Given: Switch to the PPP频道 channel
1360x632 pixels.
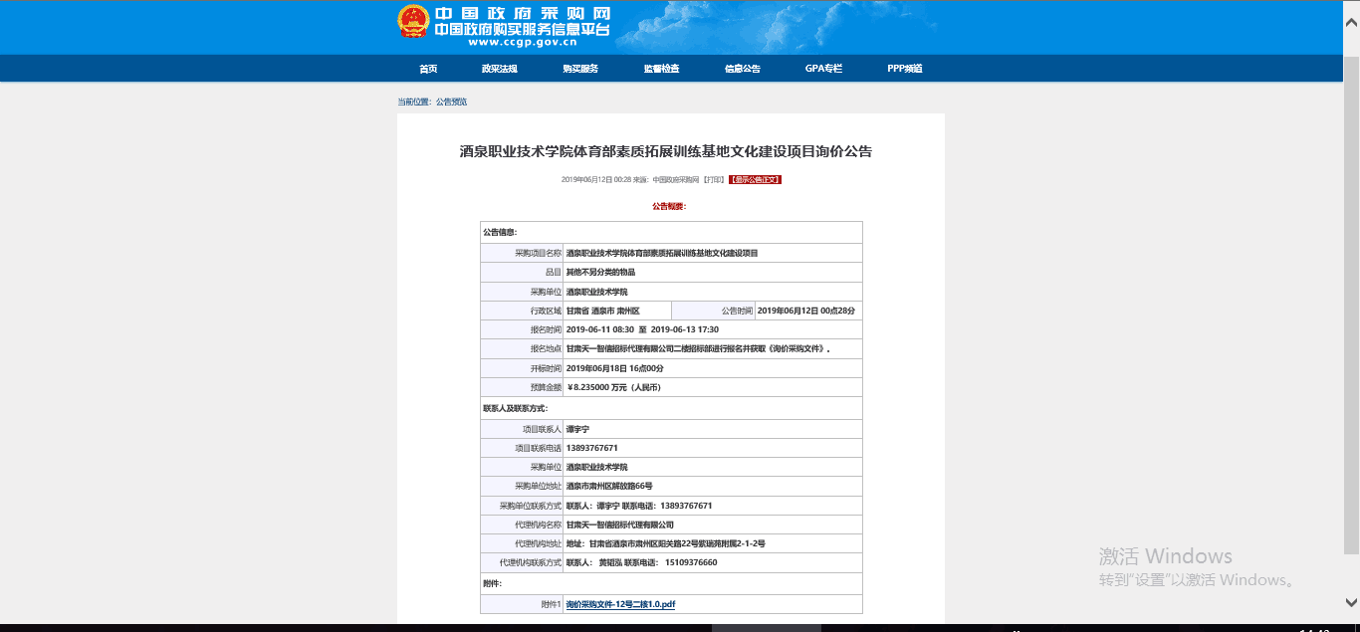Looking at the screenshot, I should [x=904, y=69].
